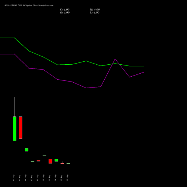Screen dimensions: 187x187
Task: Click the '12 Aug' date label
Action: click(x=13, y=178)
